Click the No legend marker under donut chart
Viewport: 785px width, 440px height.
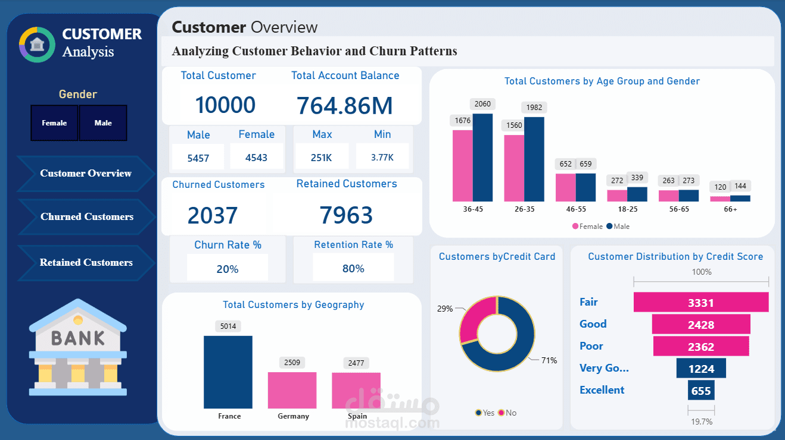(x=501, y=413)
